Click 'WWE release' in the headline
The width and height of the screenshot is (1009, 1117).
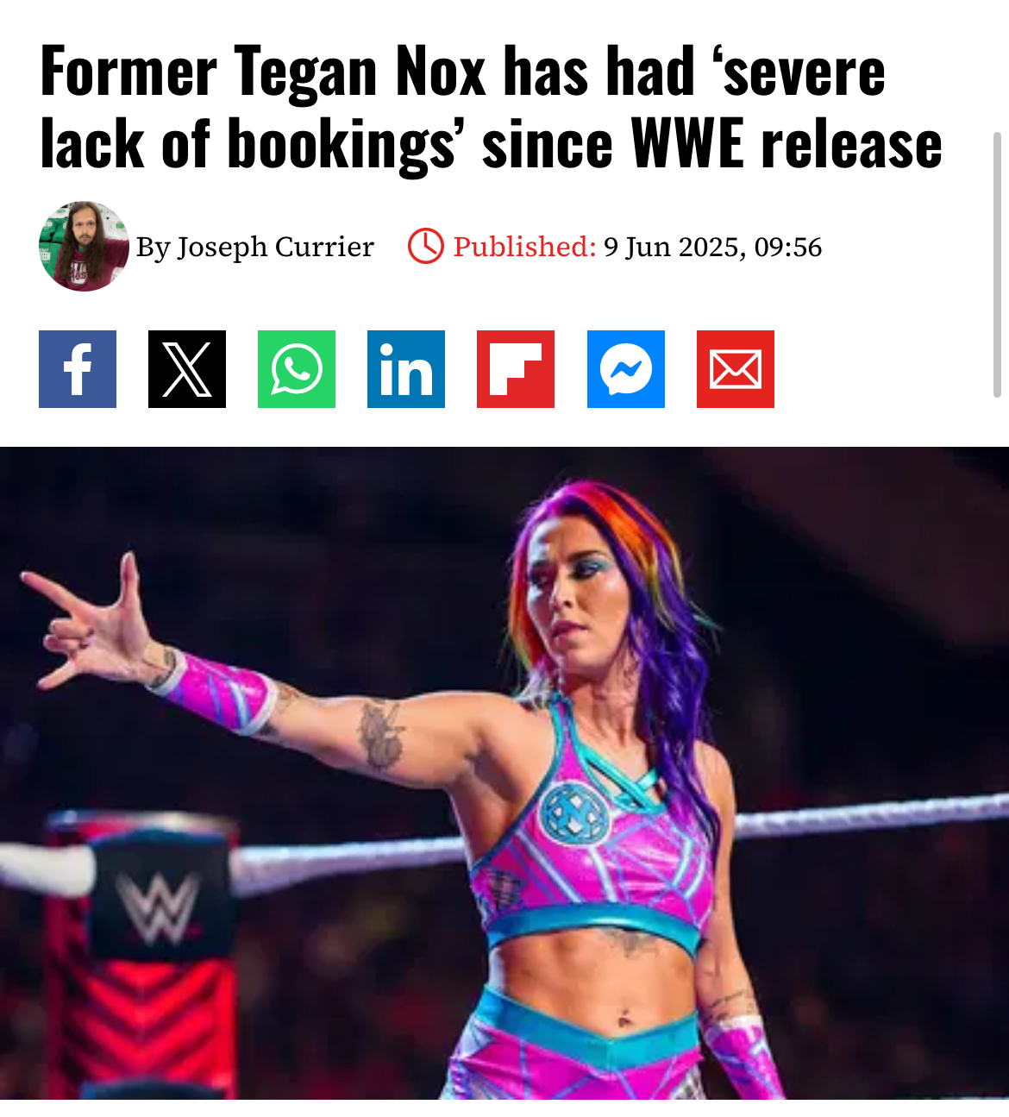(787, 144)
